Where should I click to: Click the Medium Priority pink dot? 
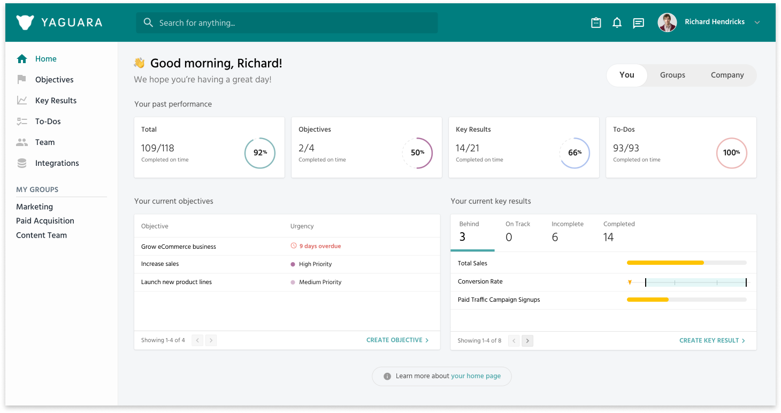tap(293, 282)
